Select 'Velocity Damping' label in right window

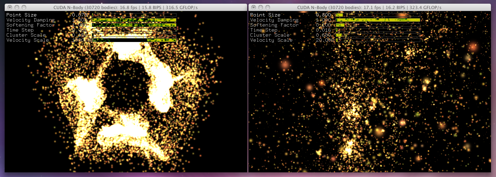pyautogui.click(x=274, y=20)
